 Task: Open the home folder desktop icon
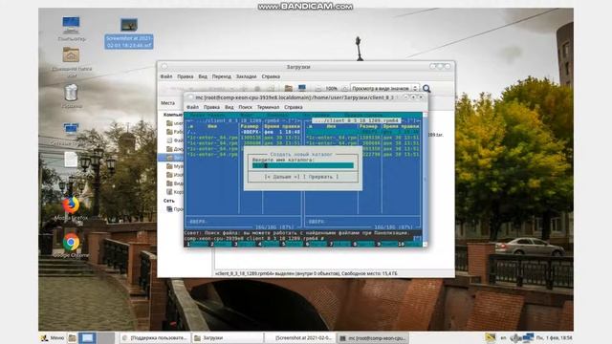click(71, 61)
